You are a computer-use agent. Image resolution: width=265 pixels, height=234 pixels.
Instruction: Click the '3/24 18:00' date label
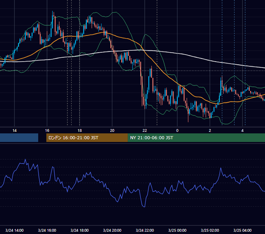coord(79,230)
